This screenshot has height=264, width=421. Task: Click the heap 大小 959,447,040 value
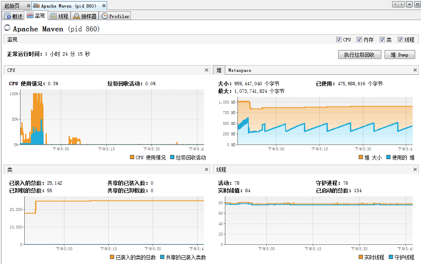pos(257,84)
